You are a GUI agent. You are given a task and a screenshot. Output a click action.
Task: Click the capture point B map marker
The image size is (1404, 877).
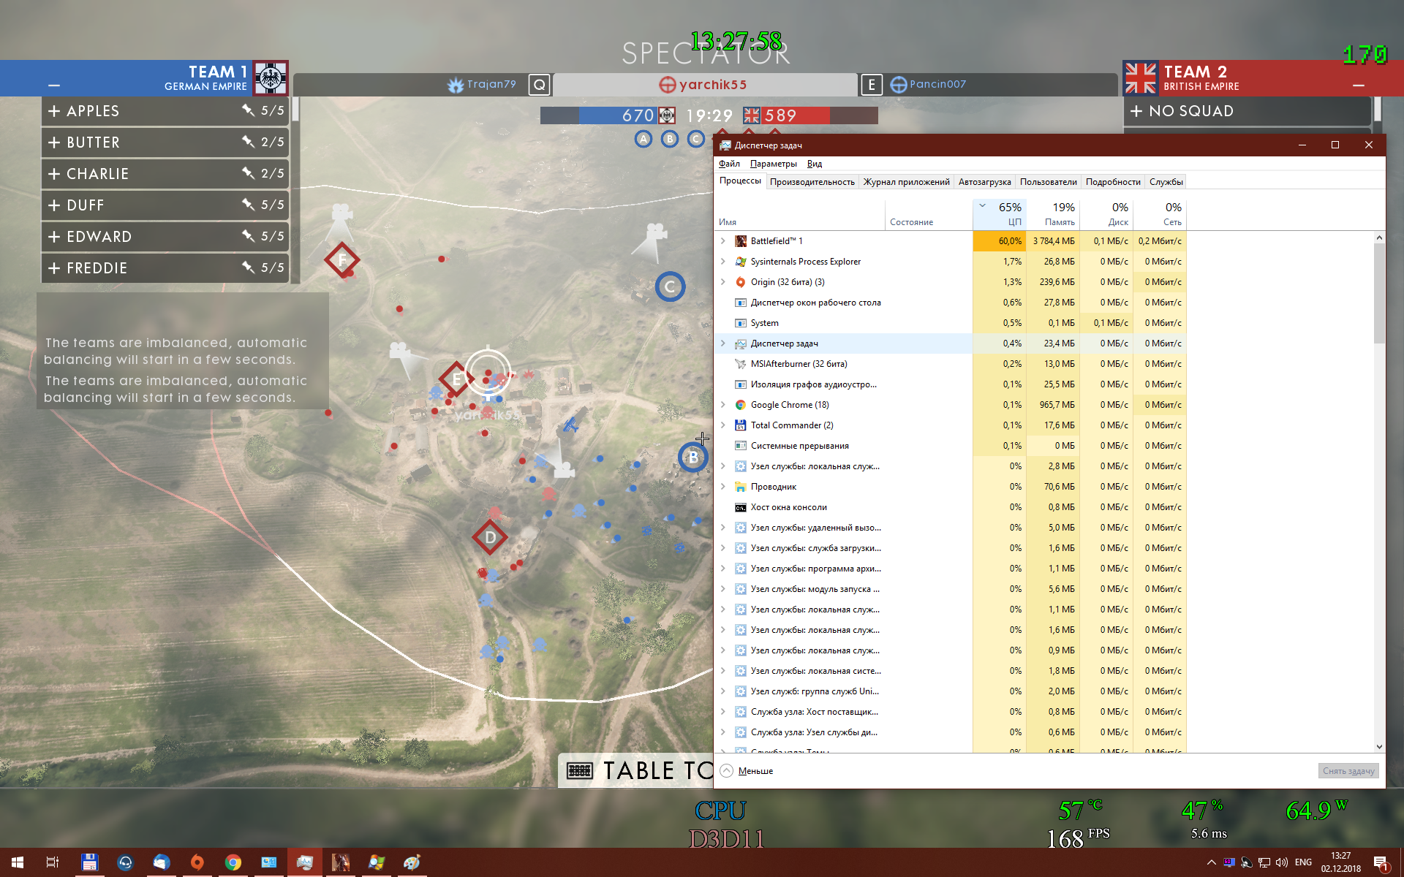point(692,458)
